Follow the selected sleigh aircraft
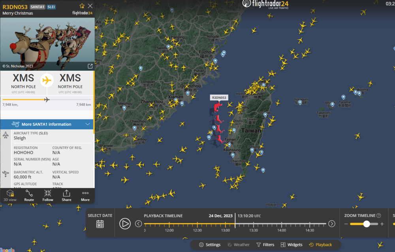395x252 pixels. click(x=48, y=196)
